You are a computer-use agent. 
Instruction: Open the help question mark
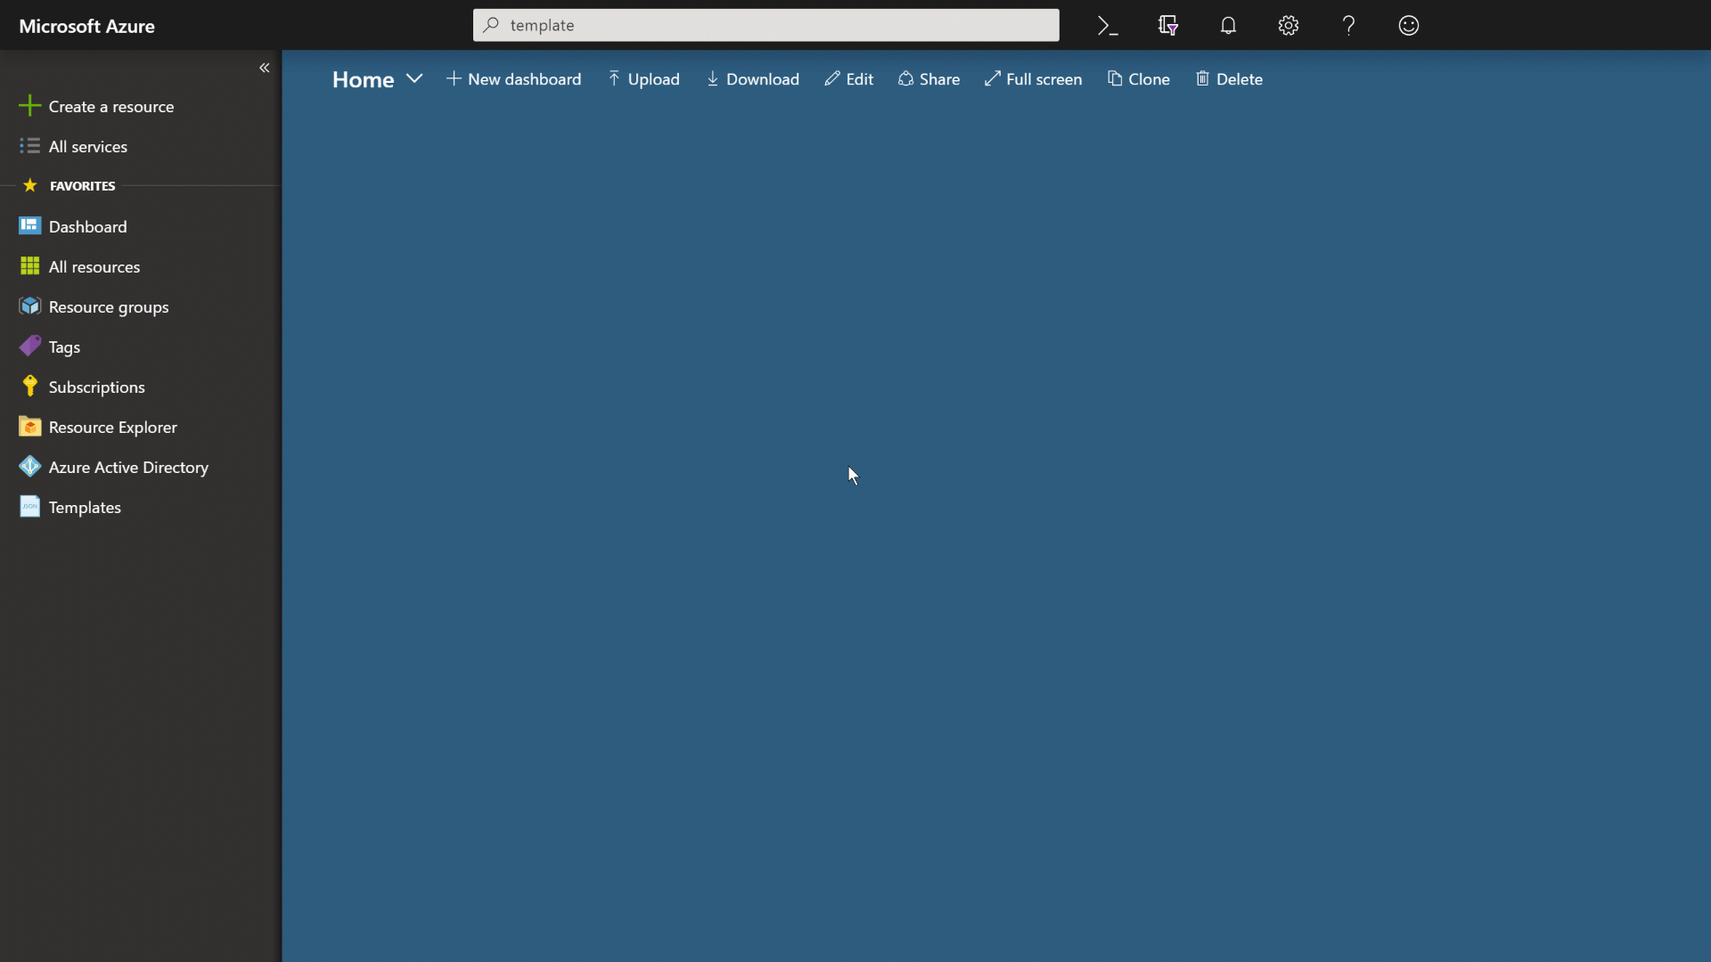tap(1348, 26)
